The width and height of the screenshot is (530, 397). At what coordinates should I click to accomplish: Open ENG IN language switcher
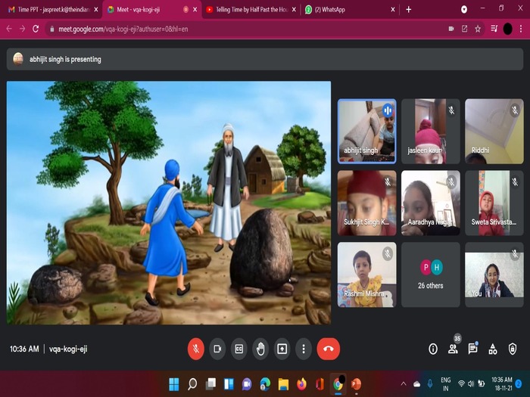[x=445, y=384]
